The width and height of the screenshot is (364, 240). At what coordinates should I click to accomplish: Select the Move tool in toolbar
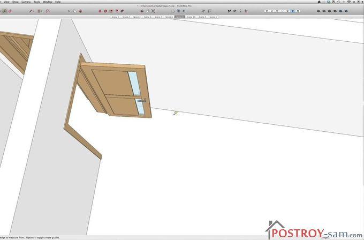click(100, 11)
